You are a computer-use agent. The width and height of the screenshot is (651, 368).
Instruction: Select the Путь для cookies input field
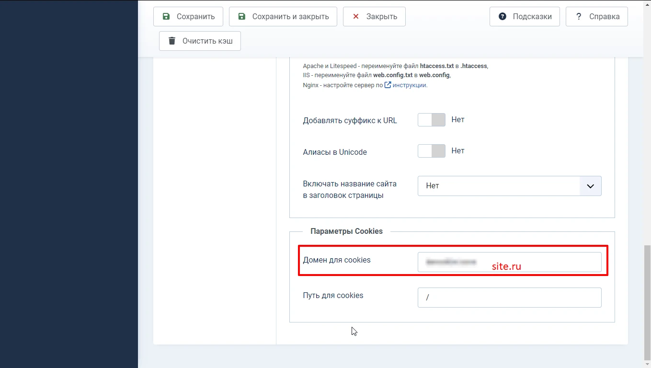tap(509, 298)
